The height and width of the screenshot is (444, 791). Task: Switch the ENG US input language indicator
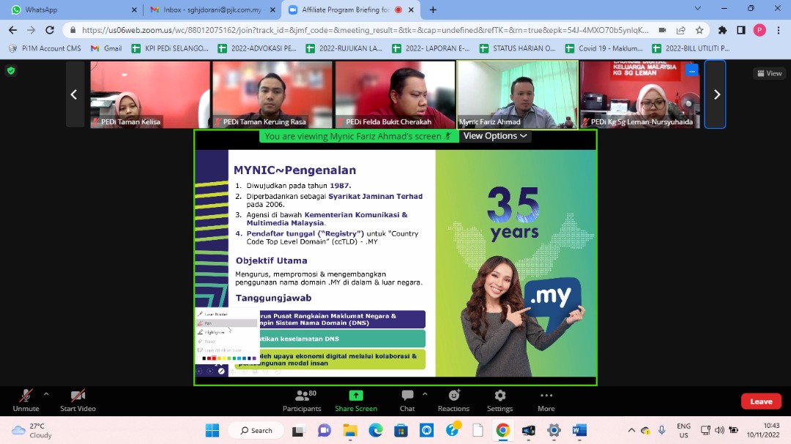(683, 430)
